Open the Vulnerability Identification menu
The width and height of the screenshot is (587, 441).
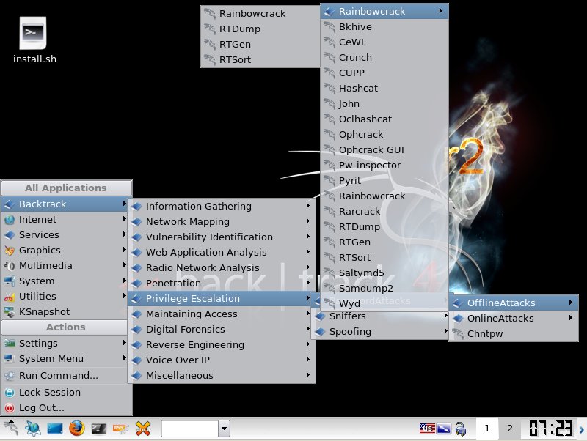222,237
